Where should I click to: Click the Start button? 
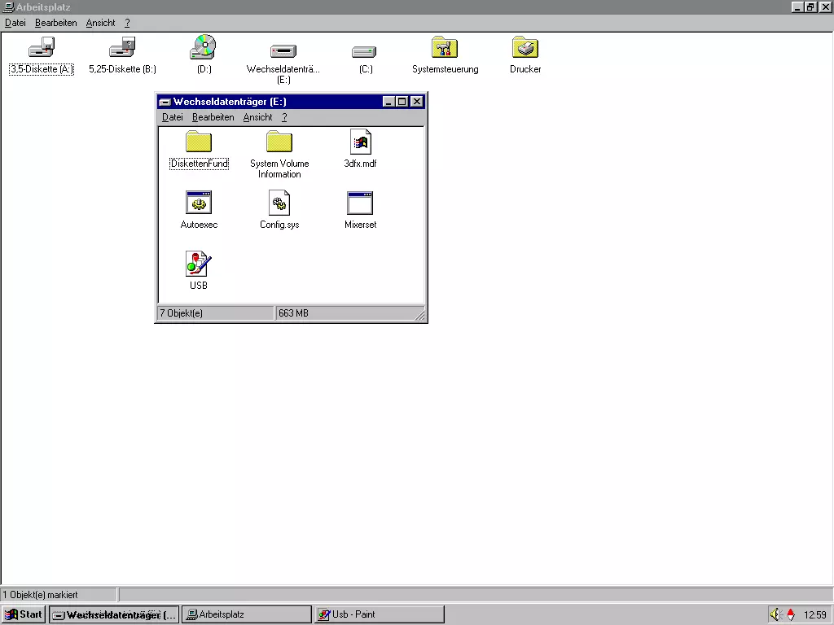(x=24, y=614)
